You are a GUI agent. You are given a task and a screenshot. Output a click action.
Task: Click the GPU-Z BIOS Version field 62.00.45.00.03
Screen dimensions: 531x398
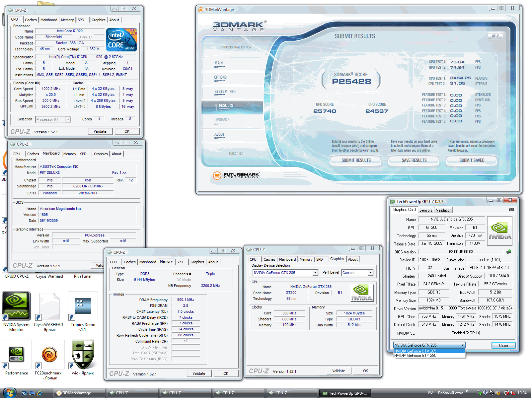pyautogui.click(x=461, y=252)
